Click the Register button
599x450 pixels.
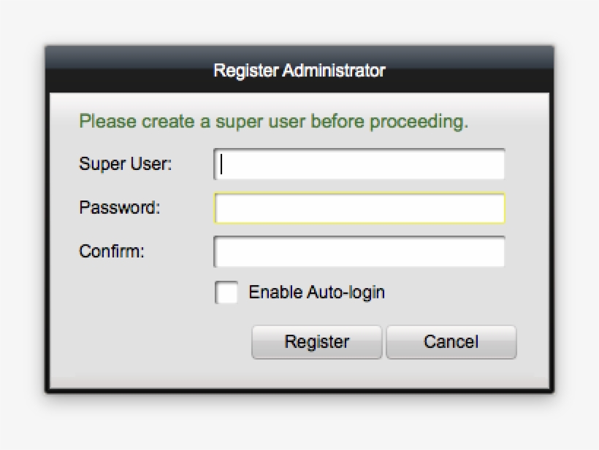[316, 341]
